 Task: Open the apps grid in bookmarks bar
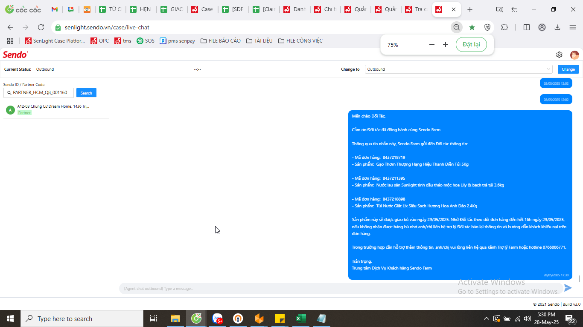coord(10,41)
